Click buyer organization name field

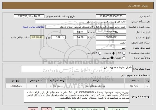point(81,22)
